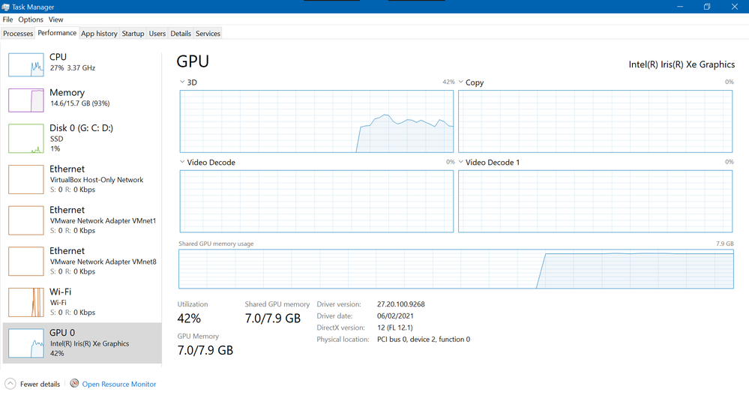The width and height of the screenshot is (749, 398).
Task: Open the File menu
Action: pyautogui.click(x=7, y=19)
